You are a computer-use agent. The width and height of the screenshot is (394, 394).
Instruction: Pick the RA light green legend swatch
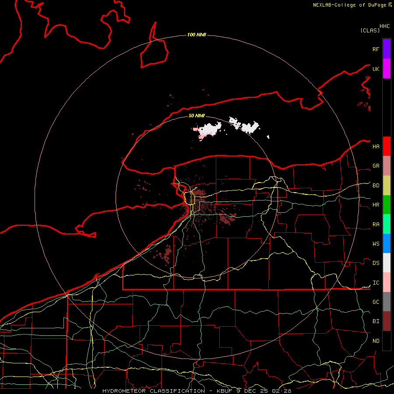point(387,224)
